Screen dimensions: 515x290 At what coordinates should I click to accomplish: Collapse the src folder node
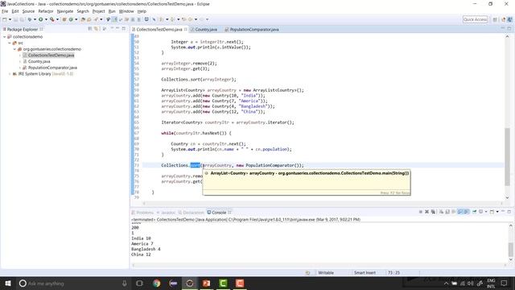(10, 43)
